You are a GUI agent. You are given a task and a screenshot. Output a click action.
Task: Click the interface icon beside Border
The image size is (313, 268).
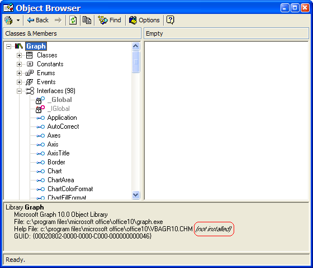[40, 163]
